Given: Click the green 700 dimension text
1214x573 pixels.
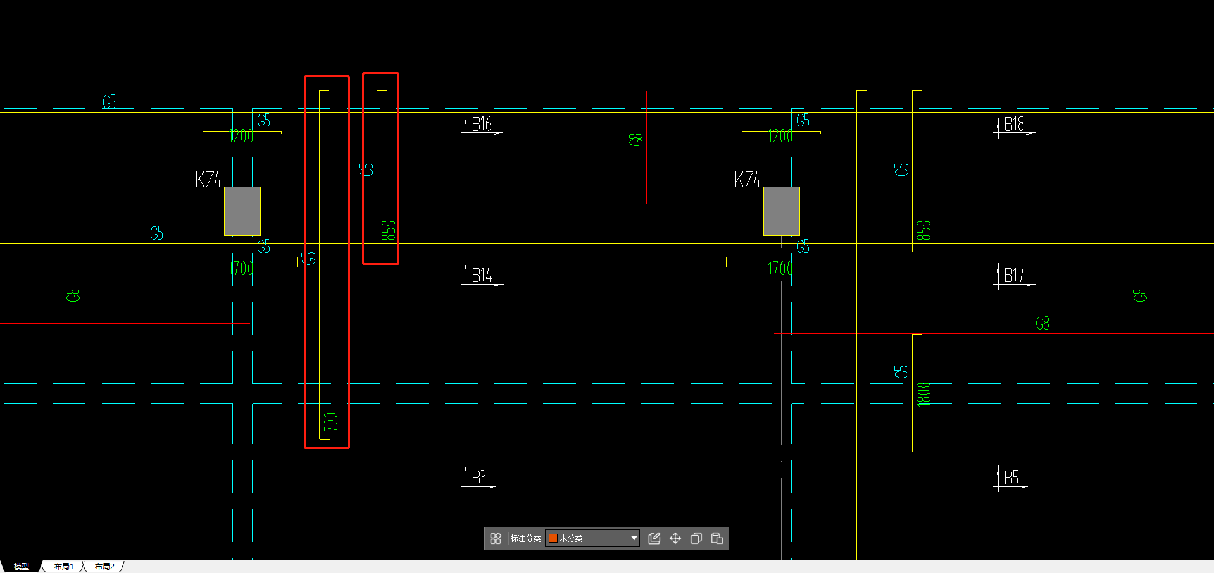Looking at the screenshot, I should pyautogui.click(x=331, y=421).
